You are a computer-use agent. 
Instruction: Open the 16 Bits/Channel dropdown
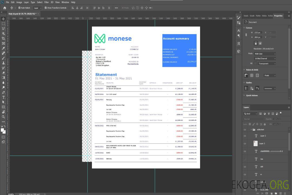(265, 58)
